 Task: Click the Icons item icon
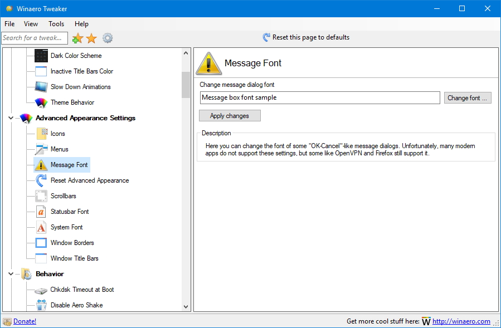pos(42,134)
